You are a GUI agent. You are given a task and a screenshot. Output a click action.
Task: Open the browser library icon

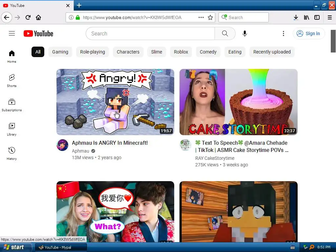pyautogui.click(x=306, y=17)
